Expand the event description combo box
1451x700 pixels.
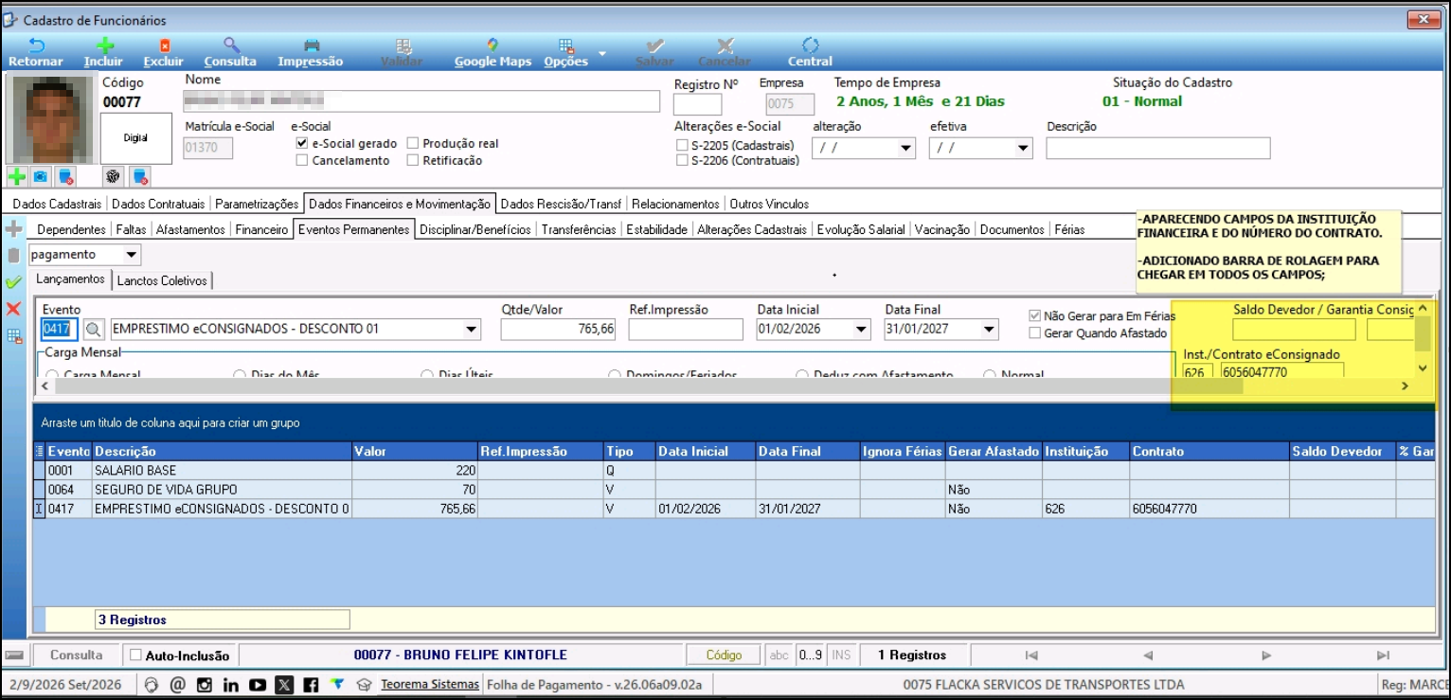pos(472,330)
